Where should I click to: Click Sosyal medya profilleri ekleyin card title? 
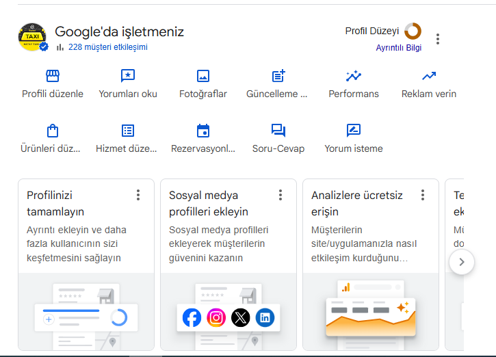click(x=209, y=203)
